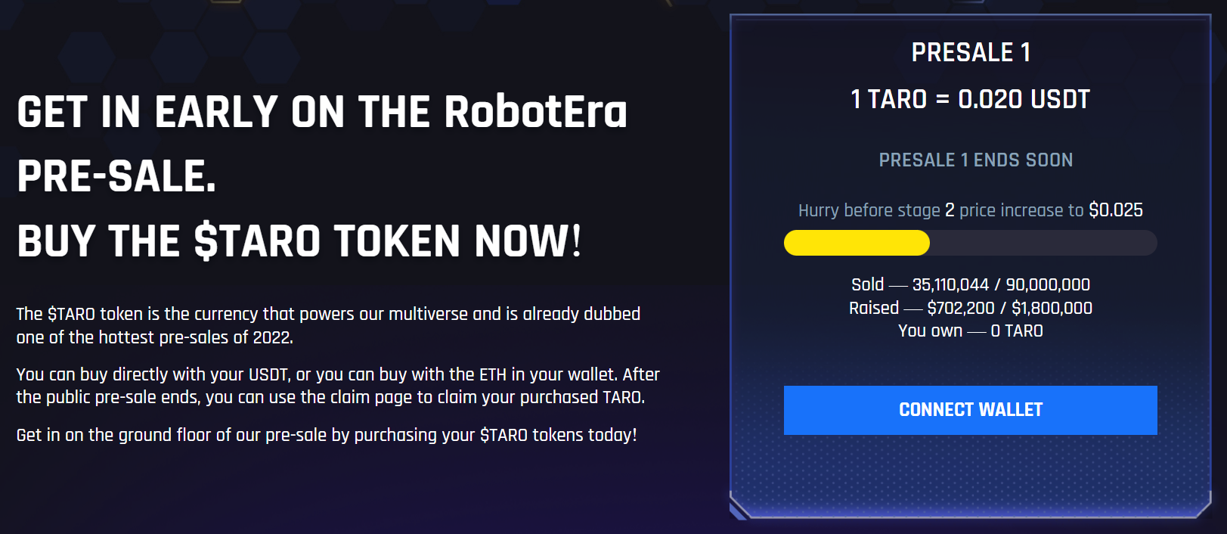Click the bottom-right corner notch of presale panel
Screen dimensions: 1227x534
point(1204,505)
